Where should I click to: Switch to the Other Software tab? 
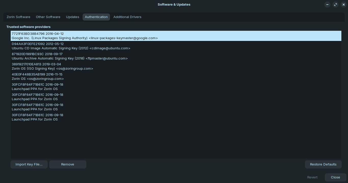click(48, 17)
